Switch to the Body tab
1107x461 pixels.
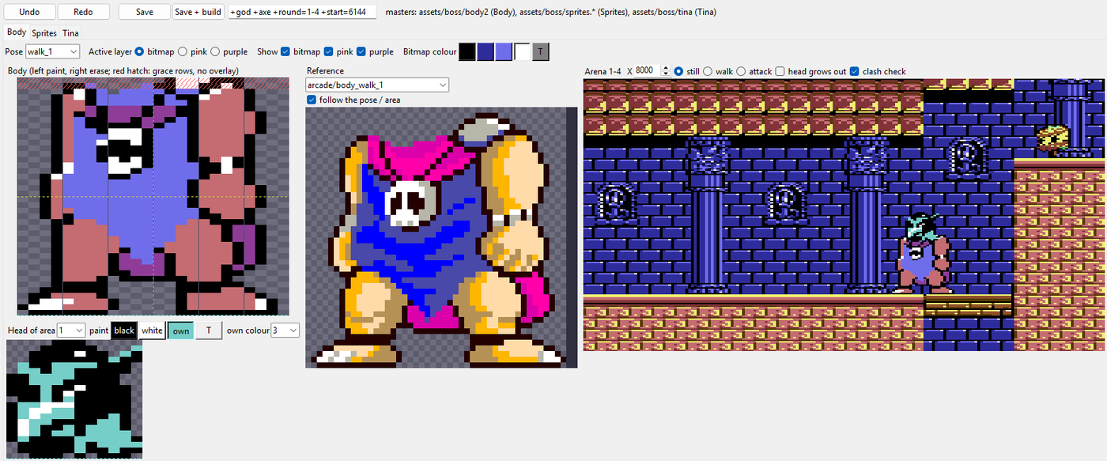tap(17, 32)
